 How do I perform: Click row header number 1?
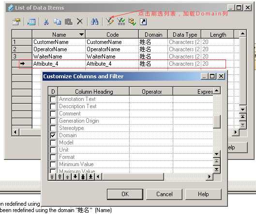22,42
